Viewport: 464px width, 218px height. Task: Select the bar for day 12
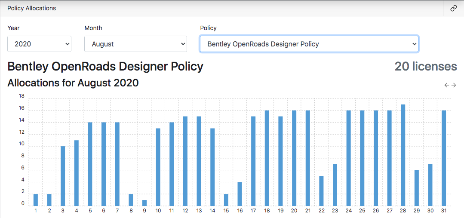pos(185,161)
